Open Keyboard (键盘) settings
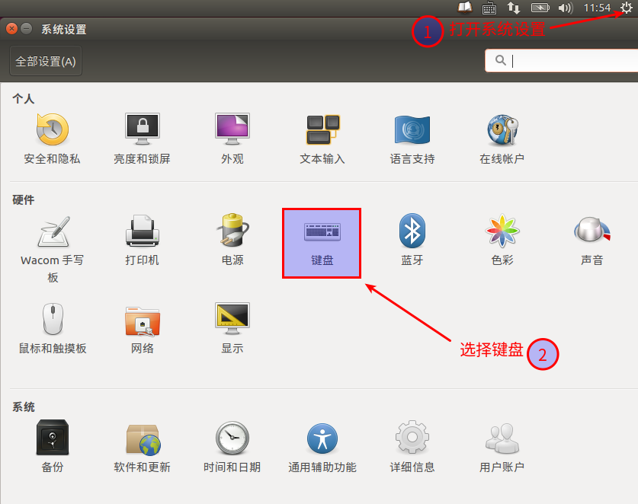This screenshot has width=638, height=504. (322, 243)
